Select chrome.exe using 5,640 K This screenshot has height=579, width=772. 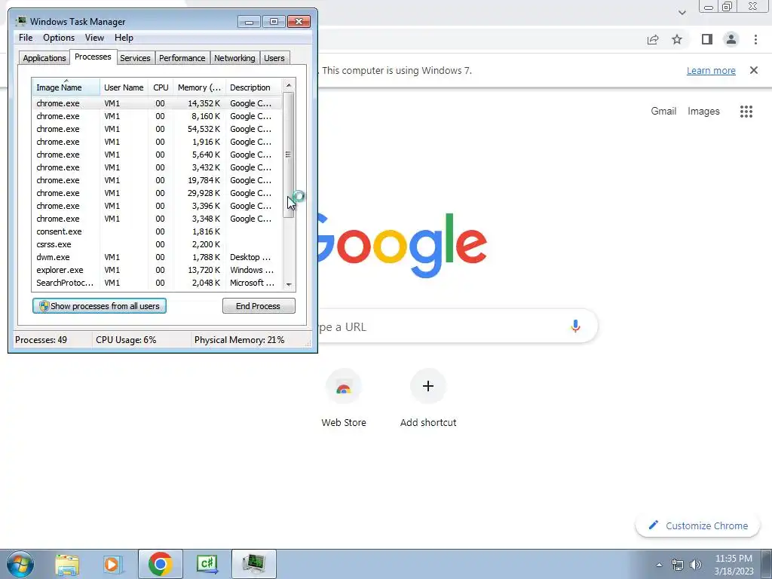(x=157, y=155)
